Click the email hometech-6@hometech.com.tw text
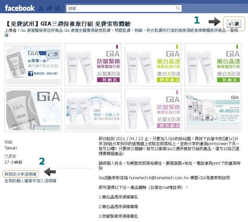This screenshot has height=222, width=248. (159, 178)
